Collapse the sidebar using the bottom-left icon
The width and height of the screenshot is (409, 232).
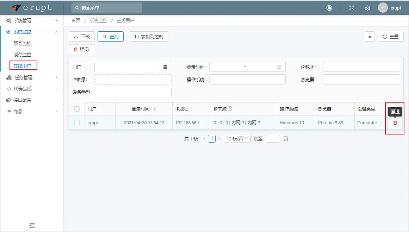(x=32, y=225)
